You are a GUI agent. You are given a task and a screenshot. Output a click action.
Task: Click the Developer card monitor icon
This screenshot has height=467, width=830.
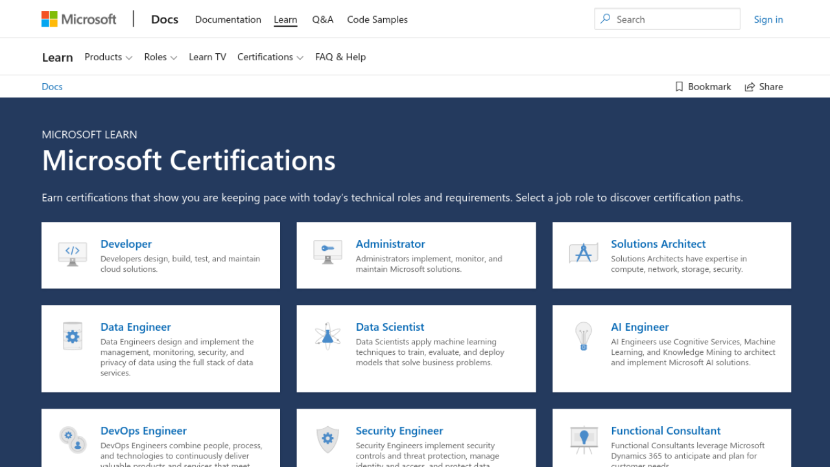(73, 254)
